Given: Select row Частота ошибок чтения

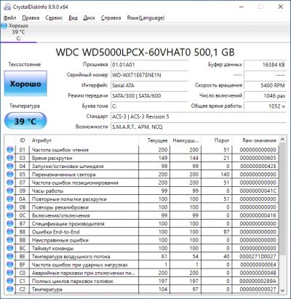Looking at the screenshot, I should [x=142, y=150].
